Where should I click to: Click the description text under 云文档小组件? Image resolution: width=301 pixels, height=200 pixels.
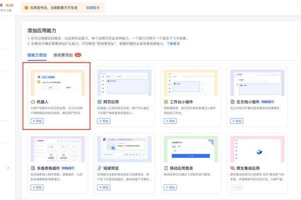tap(256, 108)
